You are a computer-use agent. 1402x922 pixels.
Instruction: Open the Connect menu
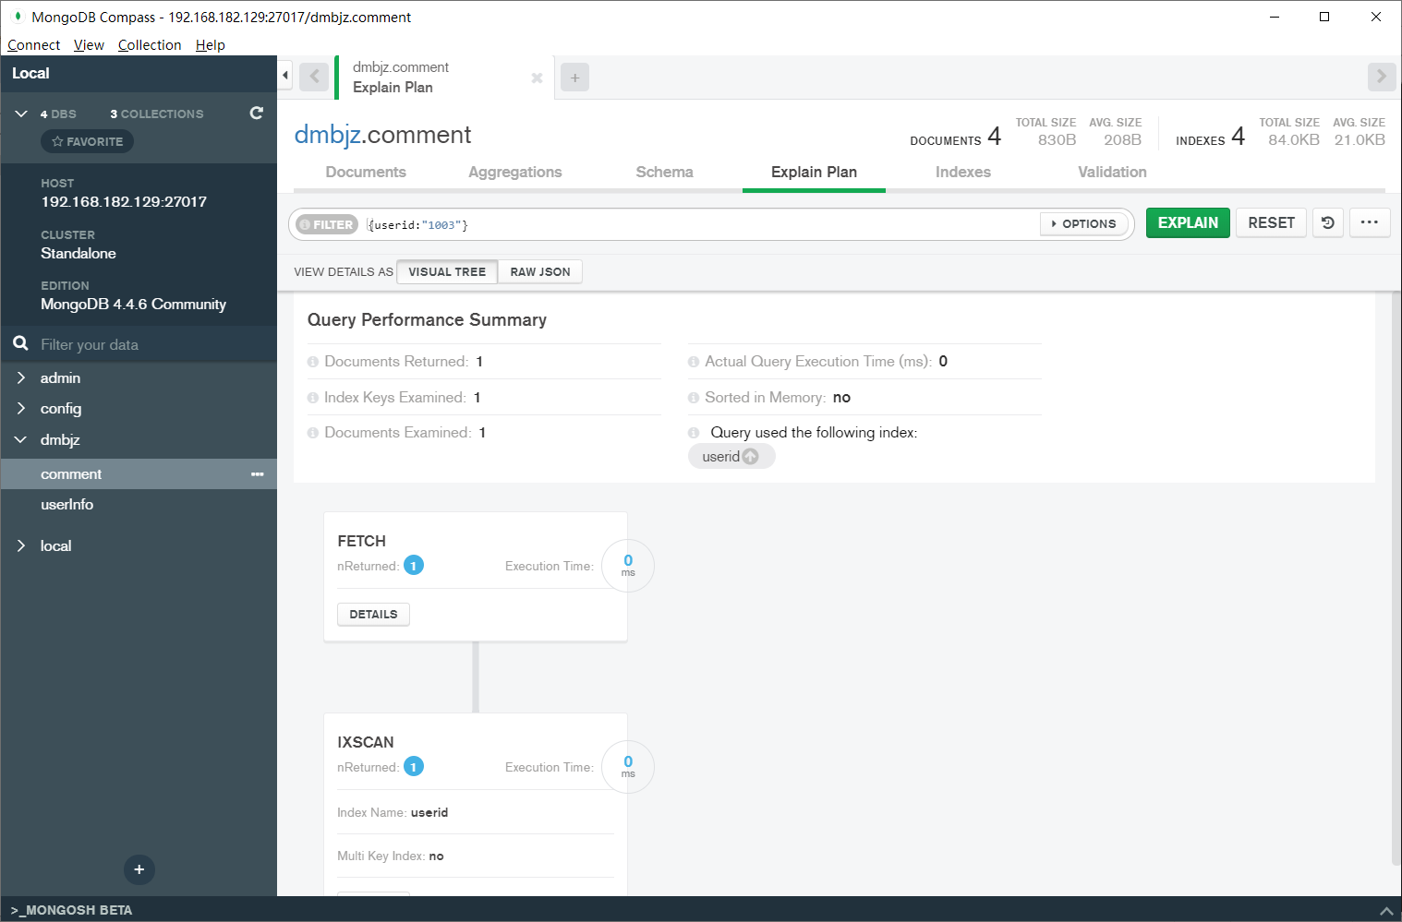34,44
